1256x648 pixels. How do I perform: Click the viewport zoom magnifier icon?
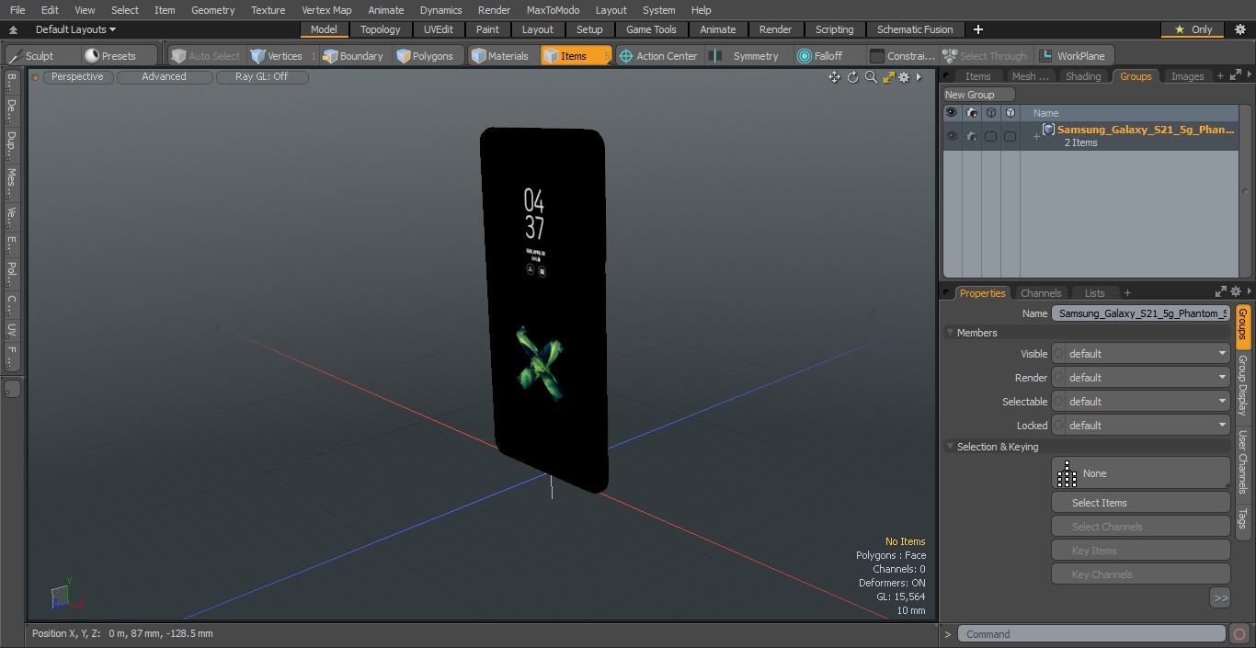point(871,77)
